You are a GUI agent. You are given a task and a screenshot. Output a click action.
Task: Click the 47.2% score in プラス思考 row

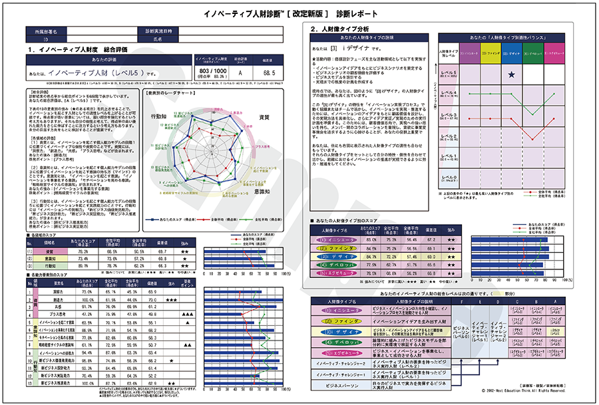pos(87,315)
